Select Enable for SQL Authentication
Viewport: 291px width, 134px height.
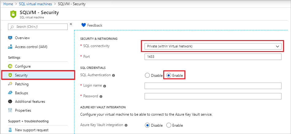(x=169, y=75)
